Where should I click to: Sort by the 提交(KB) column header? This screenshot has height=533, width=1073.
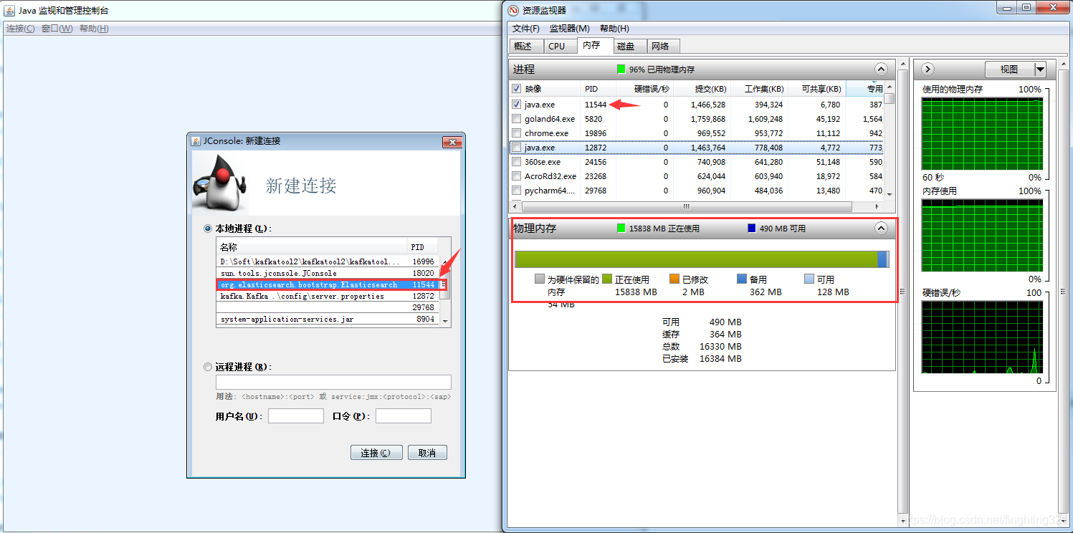(x=702, y=89)
